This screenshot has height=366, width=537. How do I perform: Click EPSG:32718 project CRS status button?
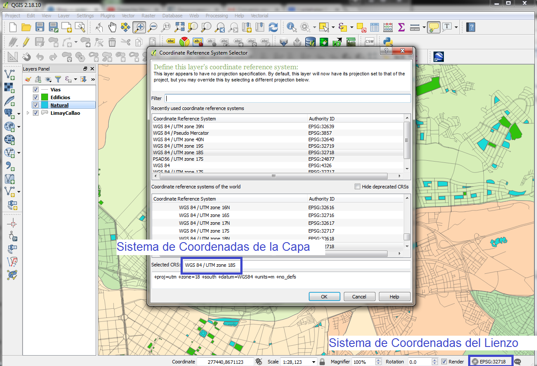490,362
